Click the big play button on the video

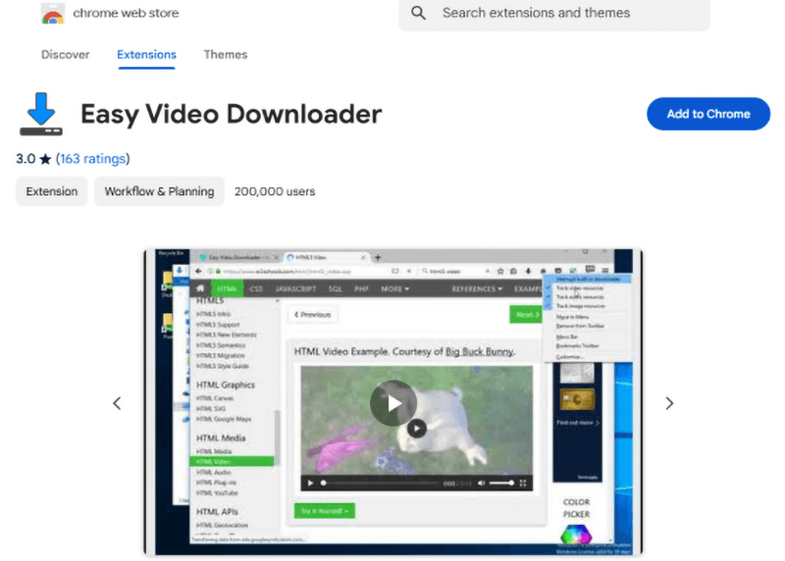[x=393, y=403]
